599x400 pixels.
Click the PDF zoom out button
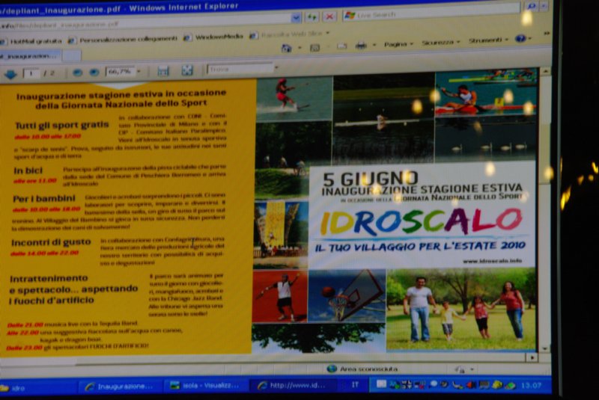pyautogui.click(x=78, y=72)
